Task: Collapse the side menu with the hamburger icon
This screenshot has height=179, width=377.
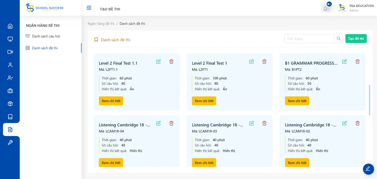Action: point(89,8)
